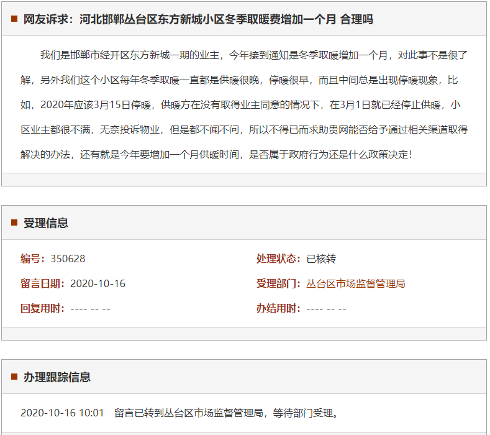
Task: Click the tracking message 留言已转到丛台区市场监督管理局
Action: [227, 413]
